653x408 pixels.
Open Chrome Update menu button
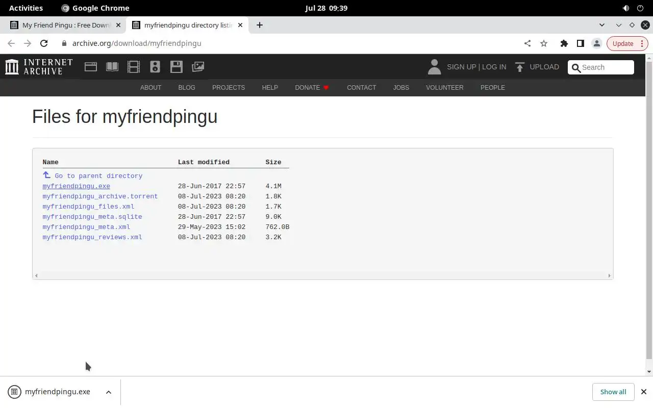[627, 43]
